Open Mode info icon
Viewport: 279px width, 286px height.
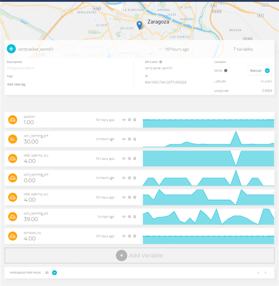click(x=226, y=70)
